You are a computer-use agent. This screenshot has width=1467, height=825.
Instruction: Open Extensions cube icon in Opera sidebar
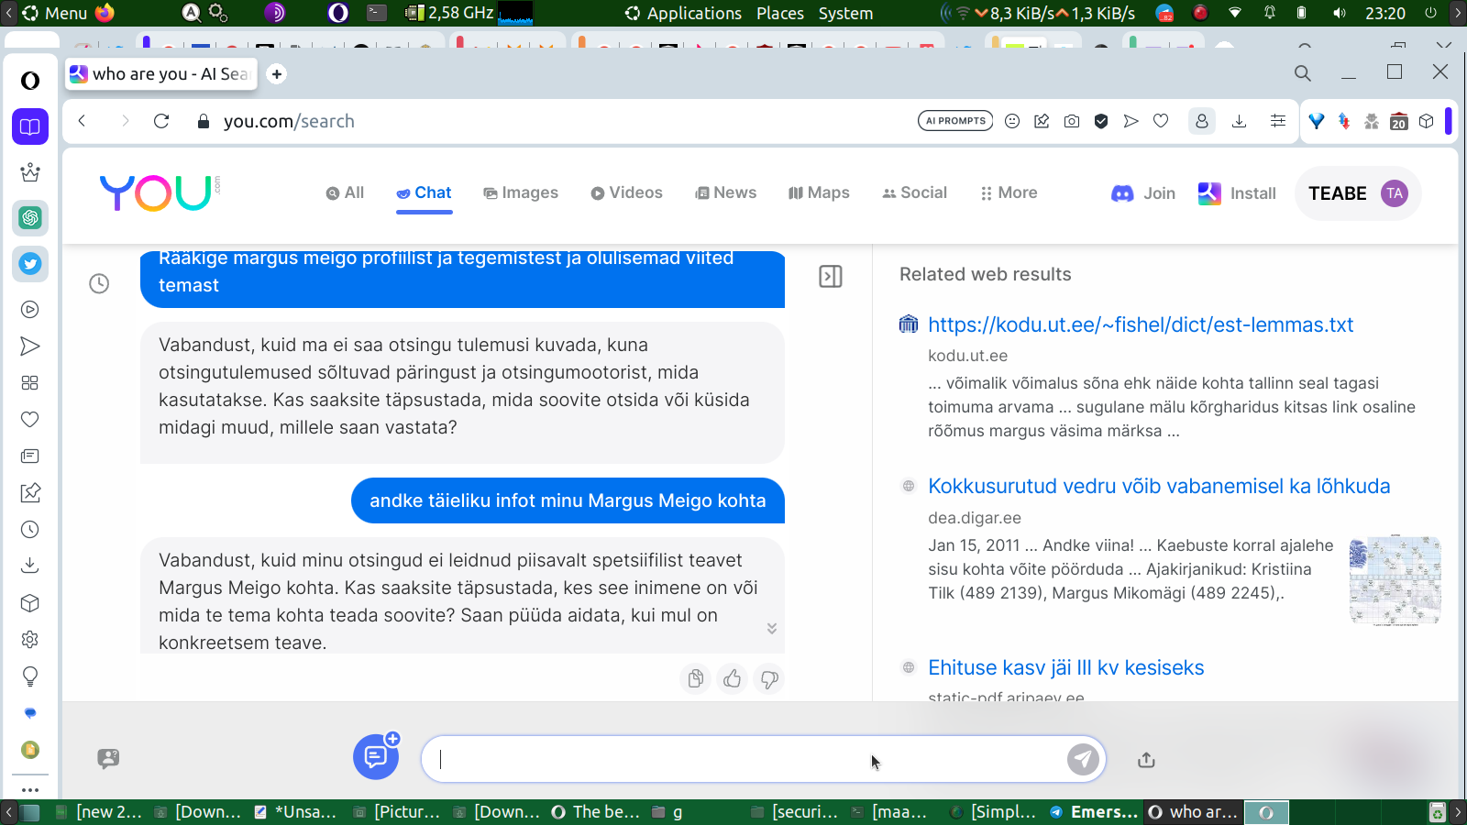30,603
